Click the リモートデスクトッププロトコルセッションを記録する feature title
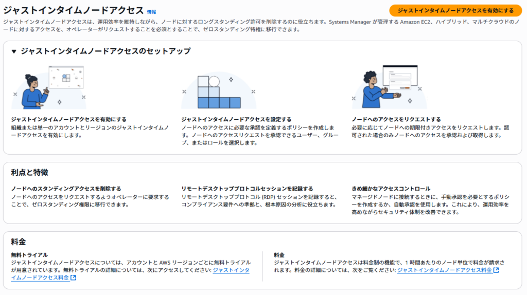This screenshot has width=527, height=295. [x=247, y=189]
